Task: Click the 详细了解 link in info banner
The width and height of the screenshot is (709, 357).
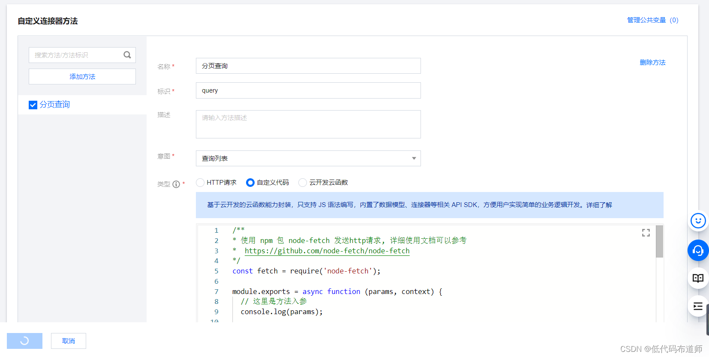Action: 599,205
